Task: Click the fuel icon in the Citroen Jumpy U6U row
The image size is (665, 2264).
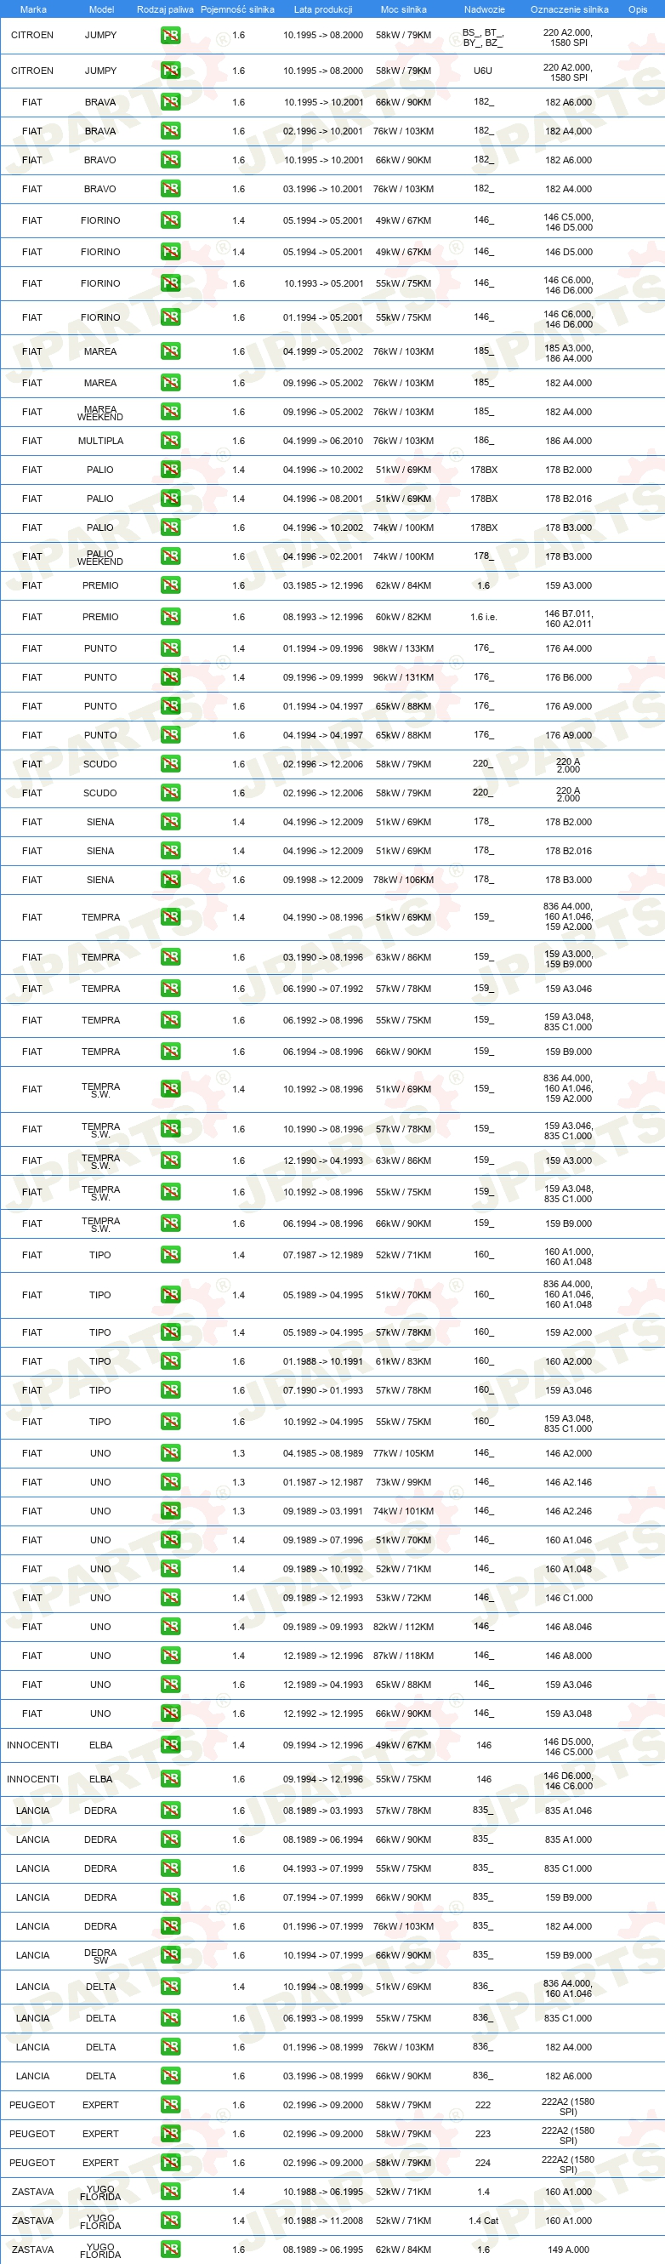Action: [x=170, y=71]
